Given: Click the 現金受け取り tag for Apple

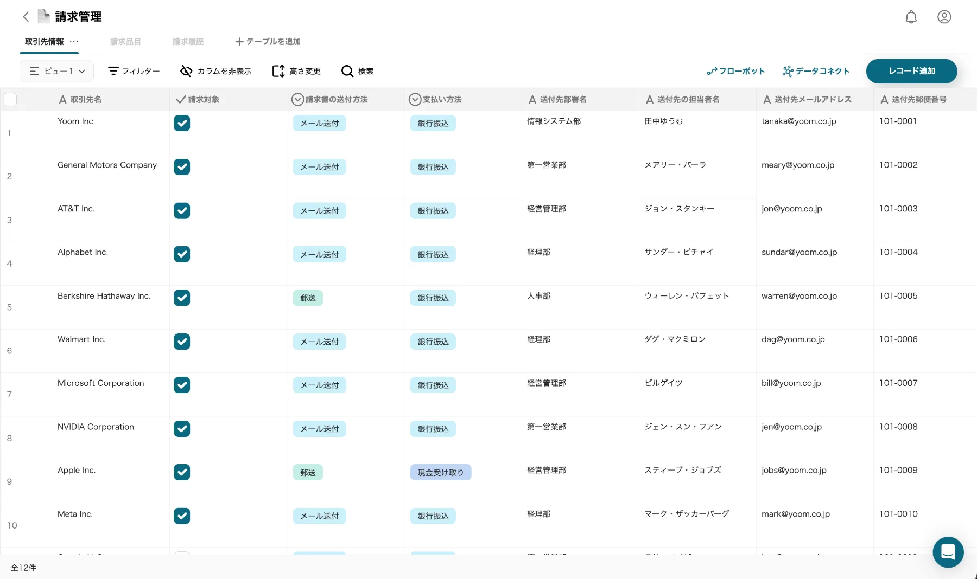Looking at the screenshot, I should pos(440,472).
